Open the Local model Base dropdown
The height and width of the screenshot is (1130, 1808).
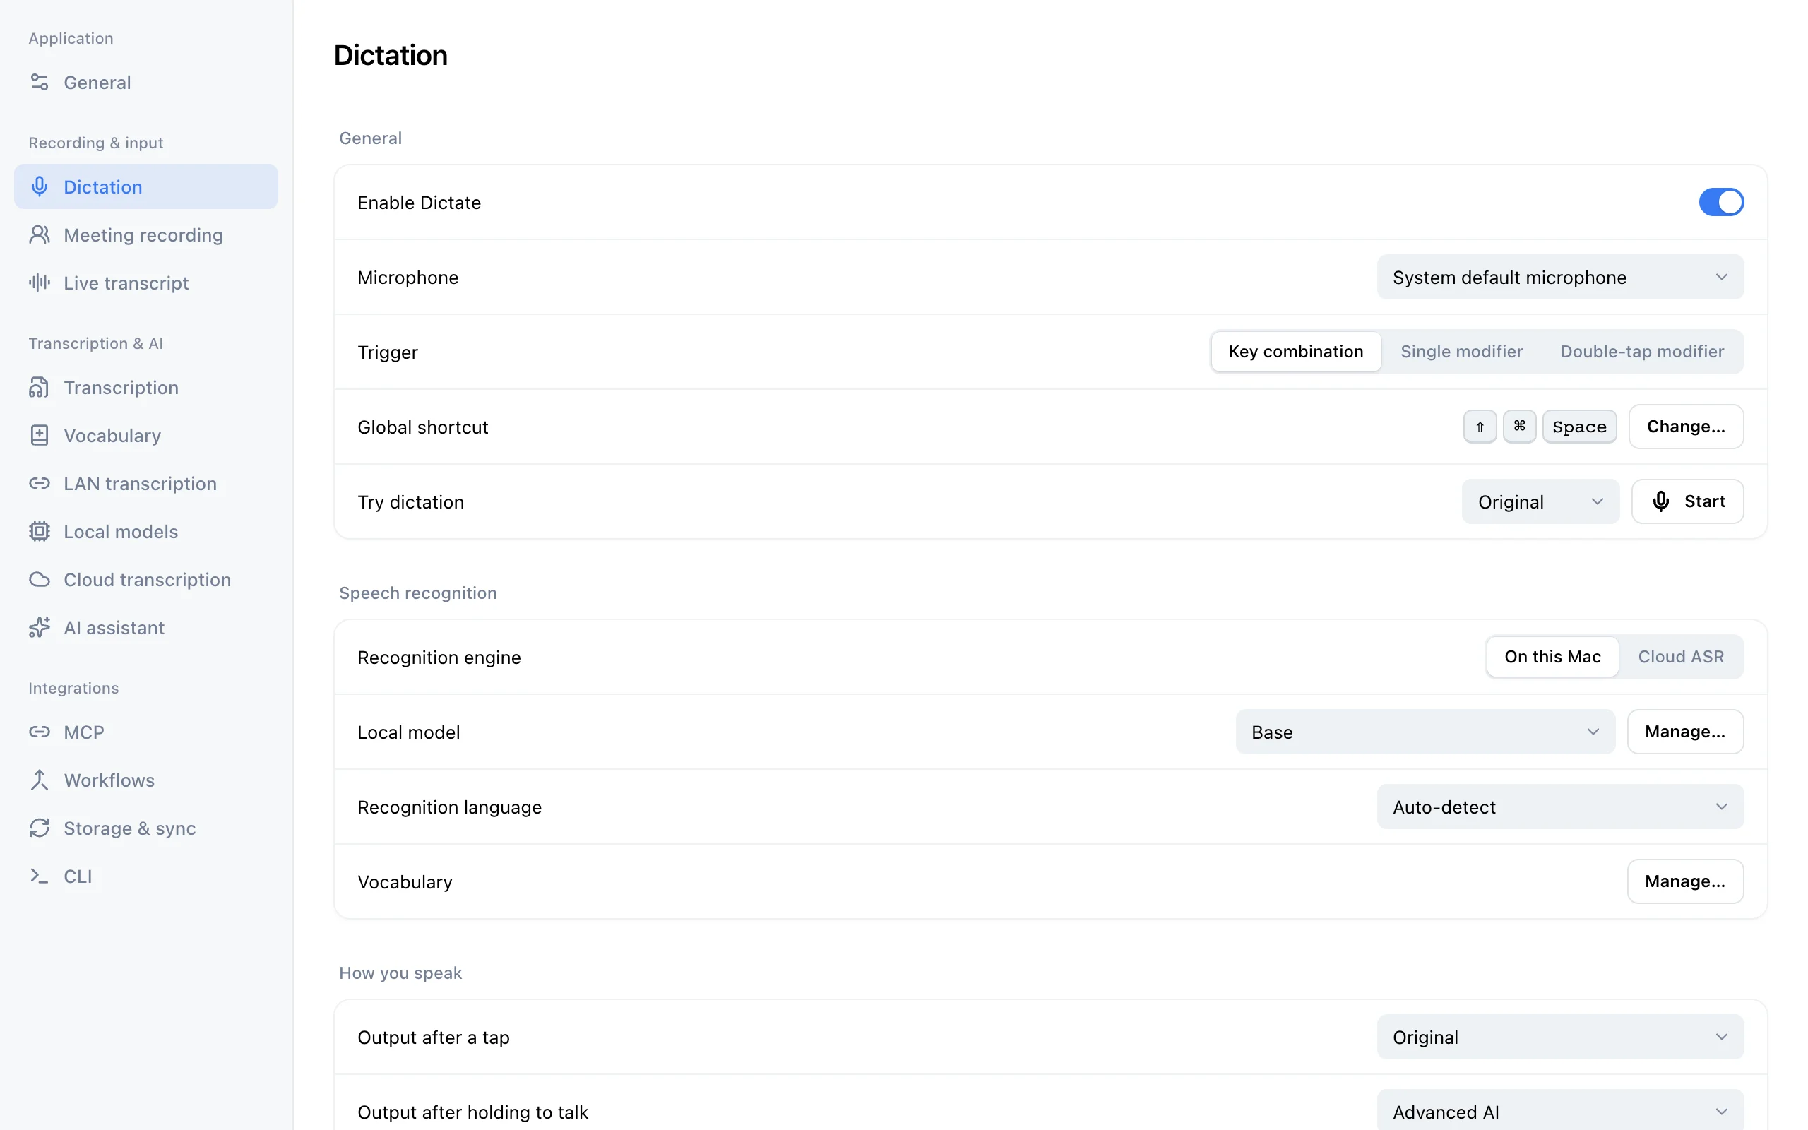click(1425, 732)
